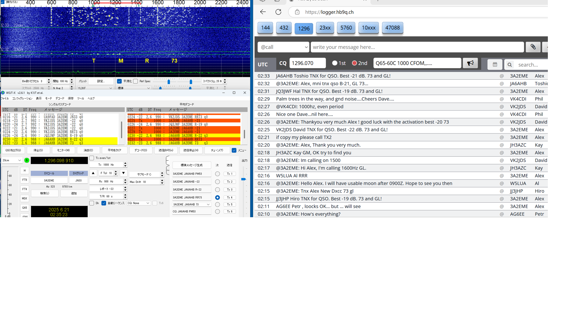This screenshot has height=321, width=570.
Task: Go back in the browser
Action: click(x=263, y=12)
